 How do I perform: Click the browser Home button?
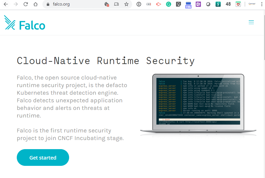(36, 4)
